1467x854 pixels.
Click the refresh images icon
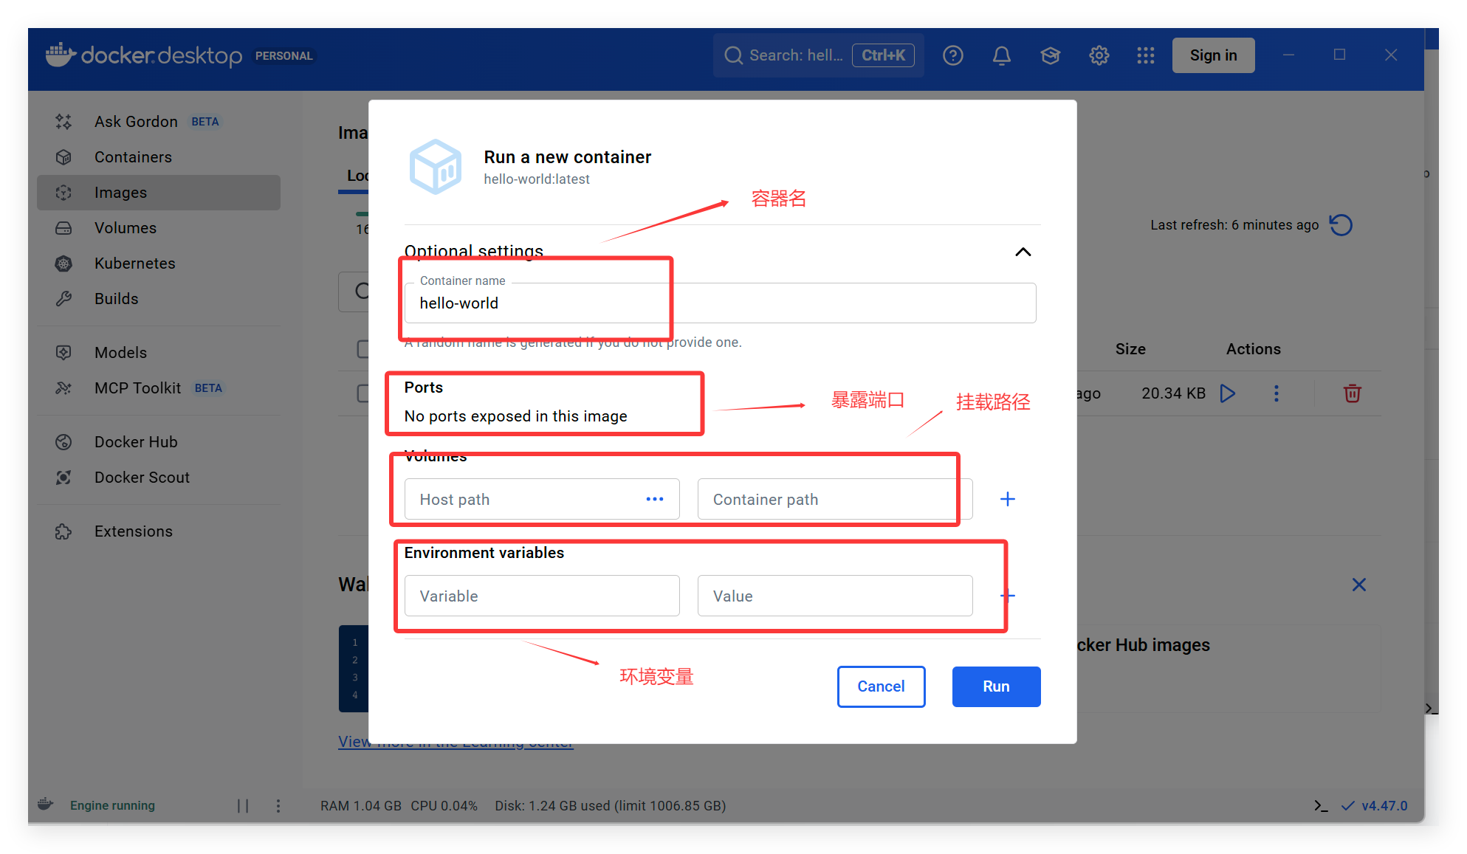[1341, 225]
